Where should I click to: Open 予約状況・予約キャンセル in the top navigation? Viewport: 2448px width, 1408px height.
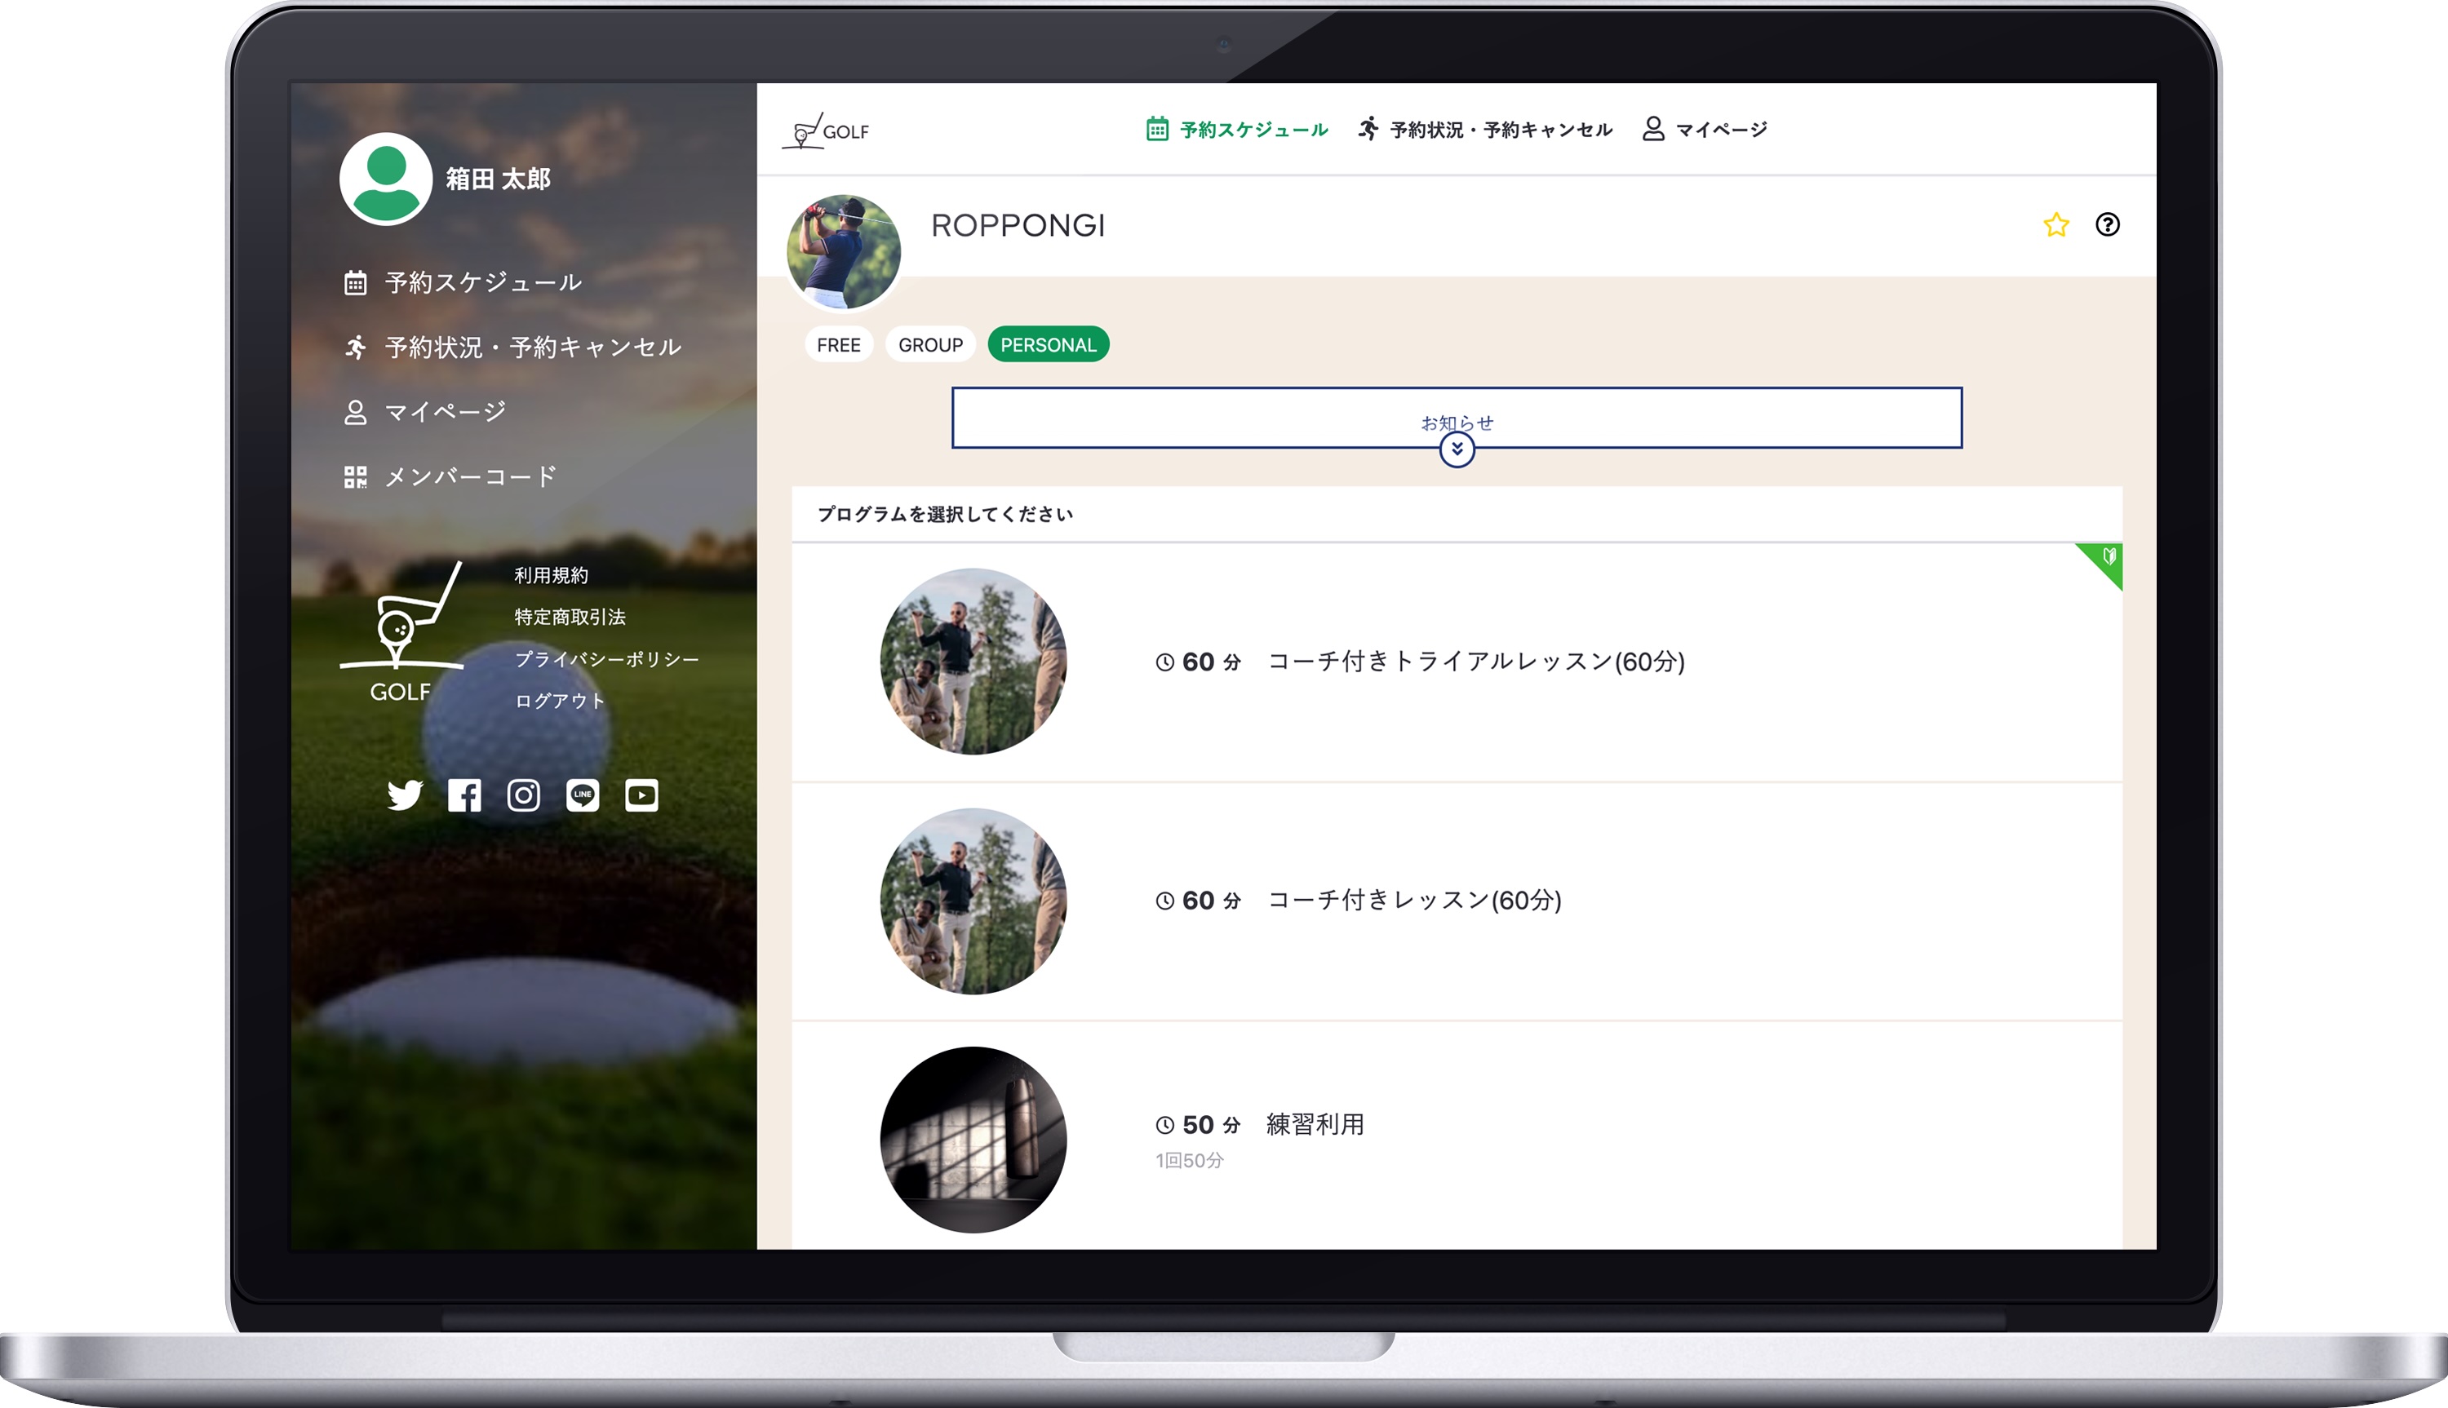point(1484,130)
